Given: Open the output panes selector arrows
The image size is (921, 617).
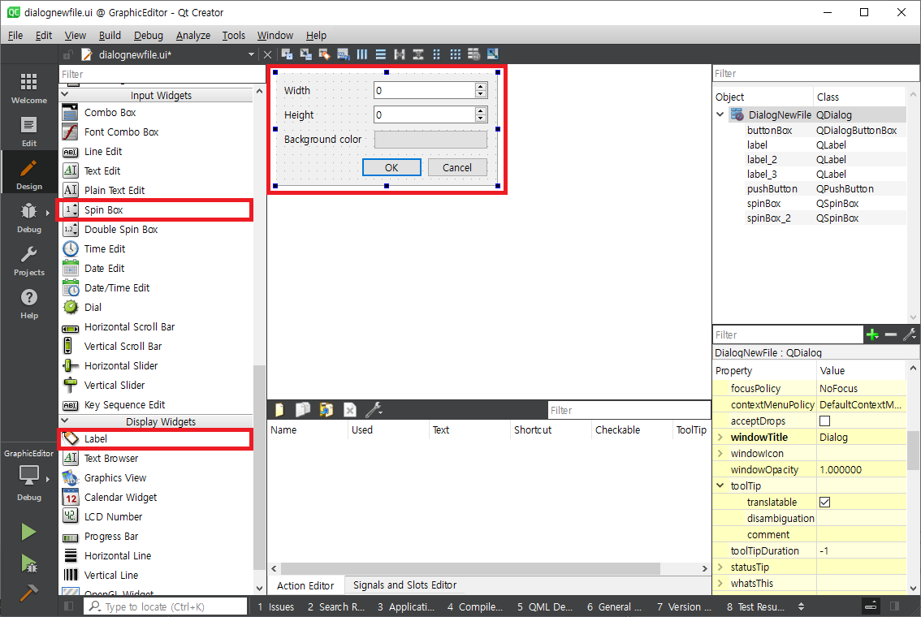Looking at the screenshot, I should (x=801, y=606).
